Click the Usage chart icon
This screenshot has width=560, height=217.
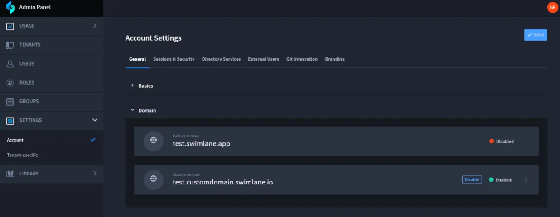click(10, 26)
